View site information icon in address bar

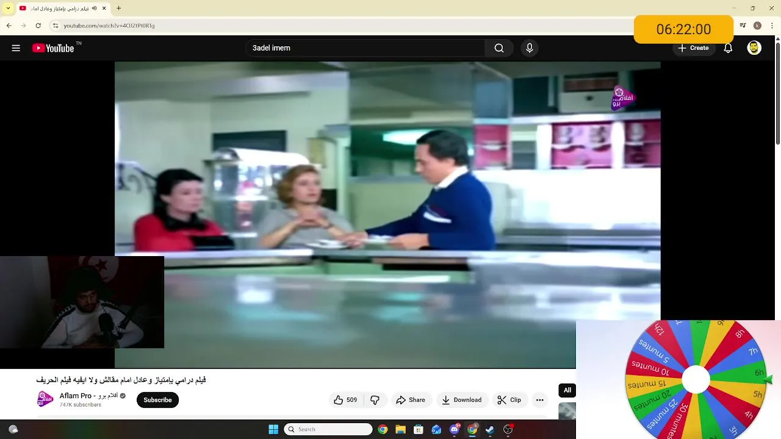coord(56,26)
